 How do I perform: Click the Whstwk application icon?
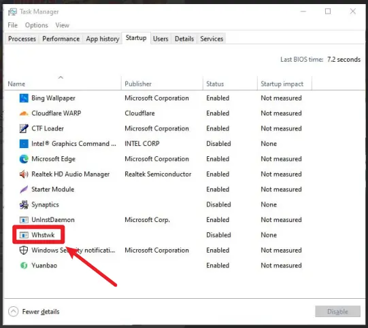click(24, 235)
